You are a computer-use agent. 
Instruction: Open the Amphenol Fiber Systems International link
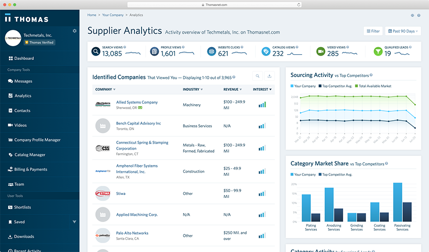pyautogui.click(x=137, y=169)
